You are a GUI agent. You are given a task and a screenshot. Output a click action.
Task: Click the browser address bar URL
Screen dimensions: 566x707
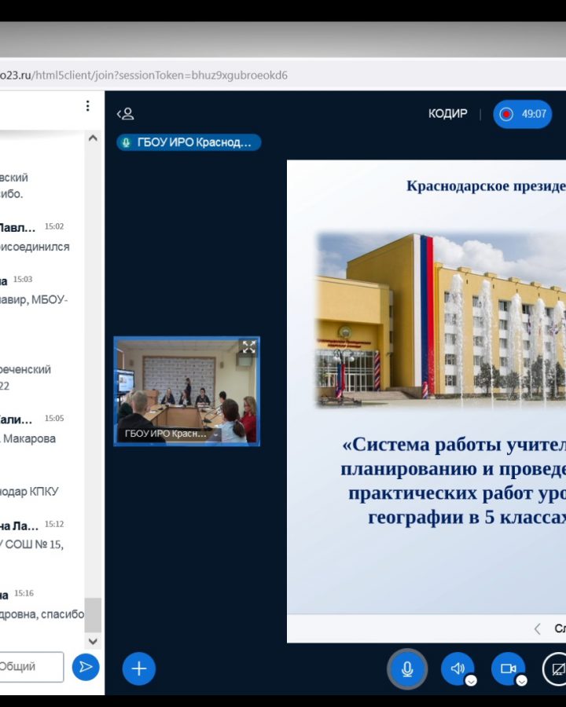coord(144,75)
